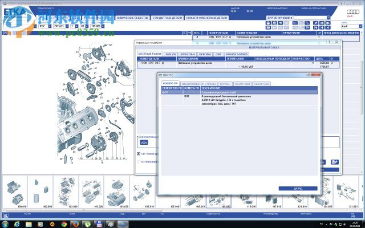This screenshot has width=365, height=228.
Task: Open Firefox from the taskbar
Action: point(75,224)
